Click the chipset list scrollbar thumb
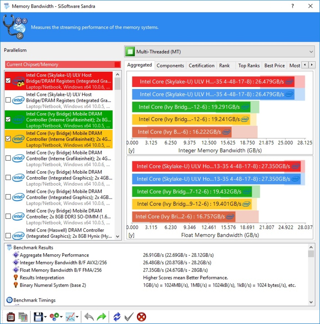 coord(117,84)
